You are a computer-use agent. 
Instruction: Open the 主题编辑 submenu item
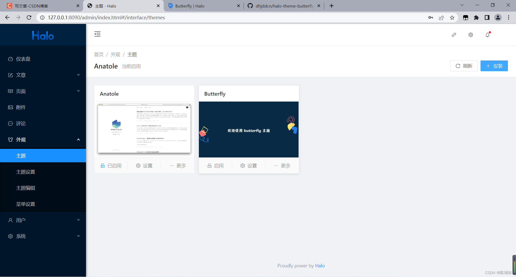[43, 188]
